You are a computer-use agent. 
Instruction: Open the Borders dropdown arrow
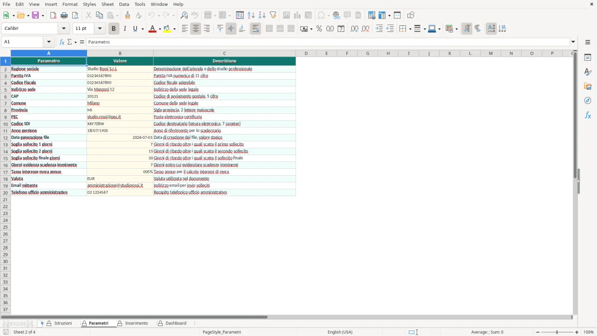(x=409, y=29)
